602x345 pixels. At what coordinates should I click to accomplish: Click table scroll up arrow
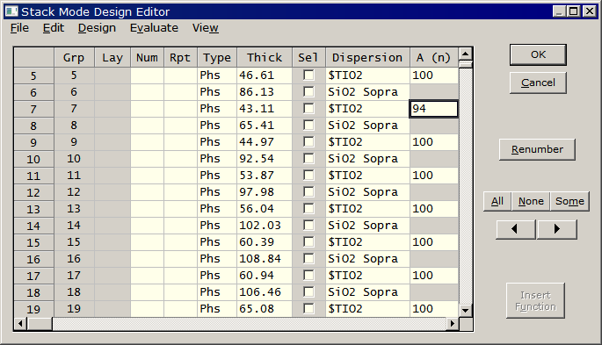coord(465,54)
